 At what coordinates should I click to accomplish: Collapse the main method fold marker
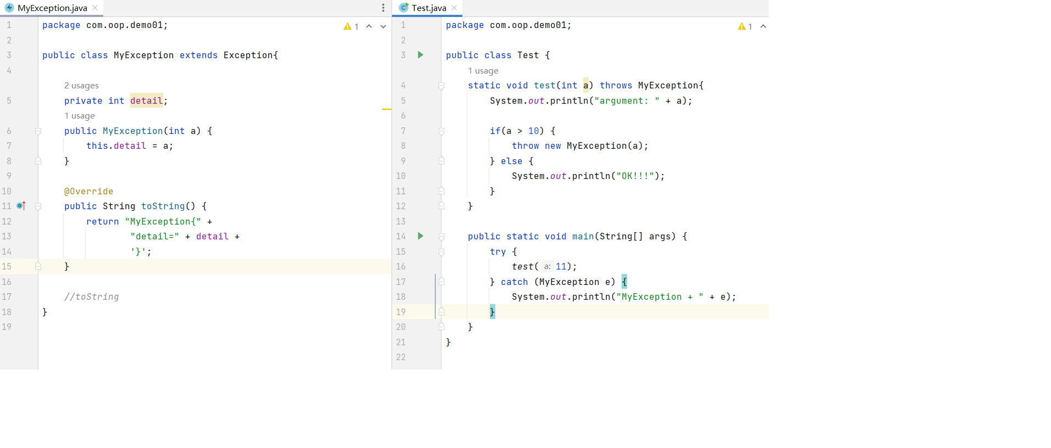click(x=441, y=237)
